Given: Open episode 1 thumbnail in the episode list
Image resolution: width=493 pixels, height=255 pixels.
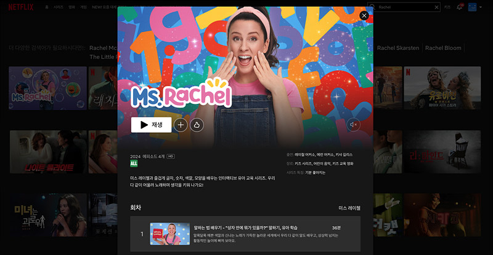Looking at the screenshot, I should (169, 234).
